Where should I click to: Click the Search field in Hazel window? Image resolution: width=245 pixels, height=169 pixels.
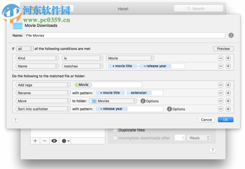pyautogui.click(x=199, y=8)
